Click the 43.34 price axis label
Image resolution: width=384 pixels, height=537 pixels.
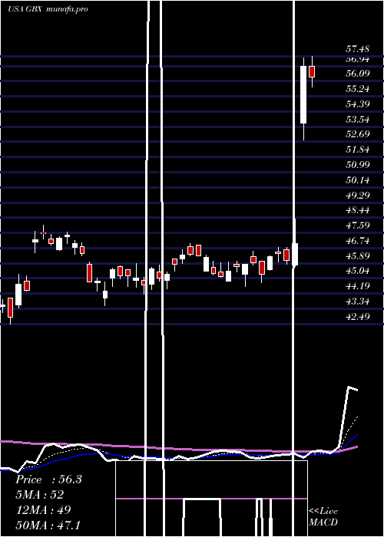(x=358, y=301)
